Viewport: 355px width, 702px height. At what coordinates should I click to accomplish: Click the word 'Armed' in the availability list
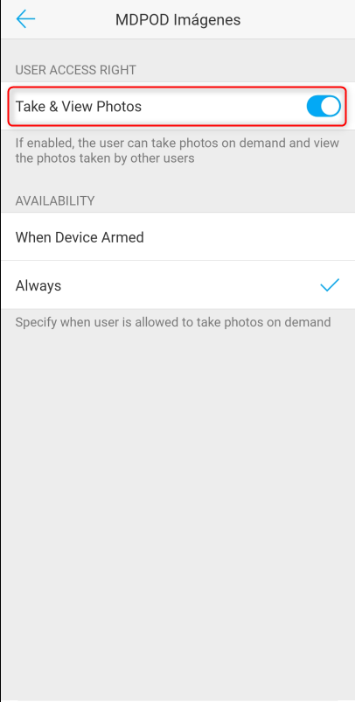pyautogui.click(x=124, y=237)
